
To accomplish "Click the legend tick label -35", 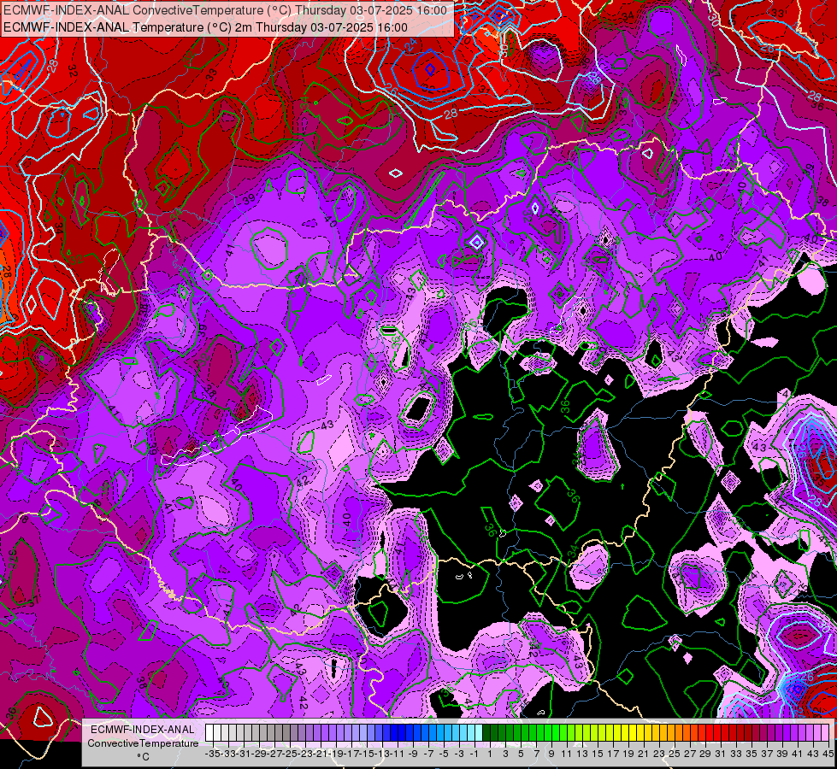I will tap(213, 754).
